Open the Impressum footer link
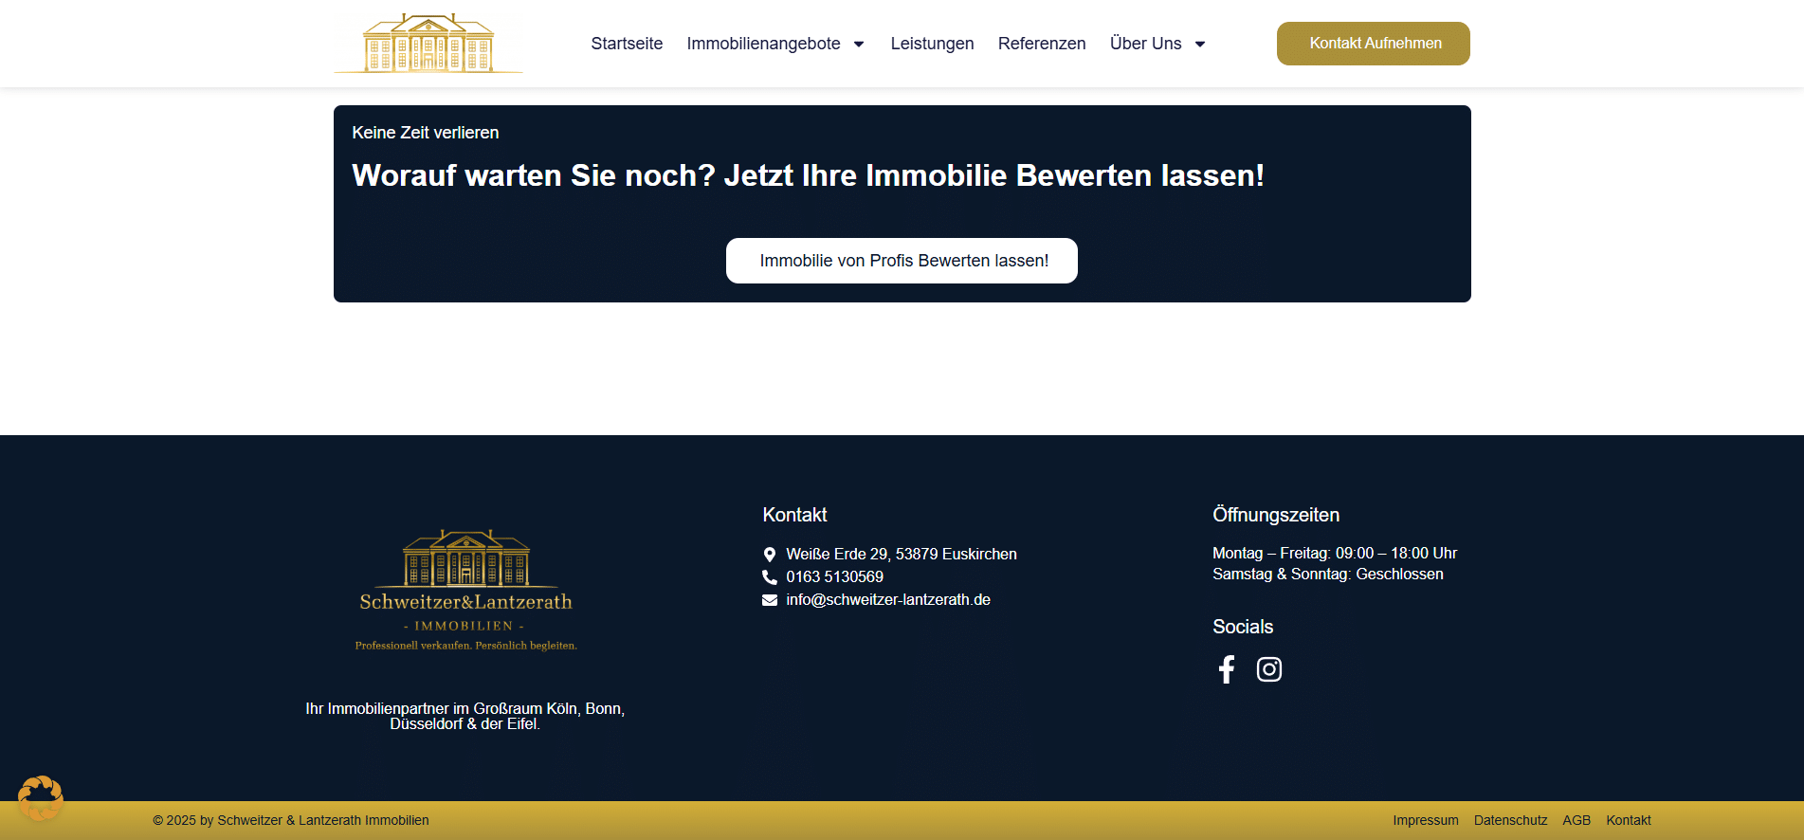 click(x=1425, y=820)
